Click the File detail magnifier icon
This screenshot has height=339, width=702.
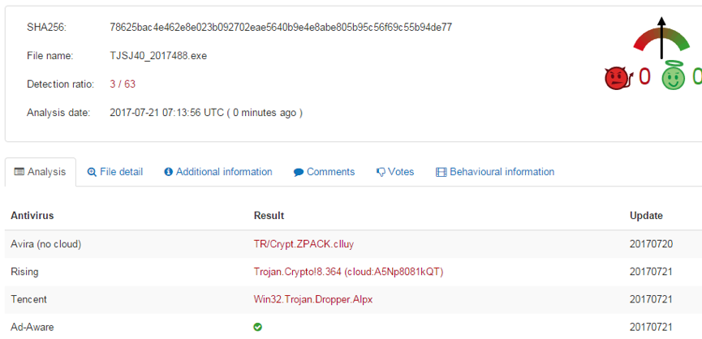(92, 172)
